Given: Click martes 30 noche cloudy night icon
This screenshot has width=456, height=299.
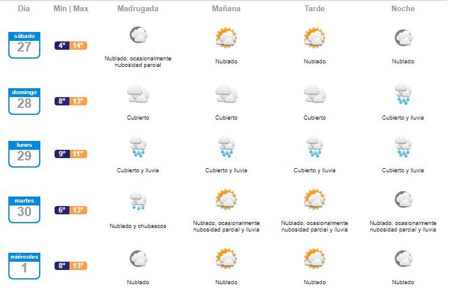Looking at the screenshot, I should [403, 199].
